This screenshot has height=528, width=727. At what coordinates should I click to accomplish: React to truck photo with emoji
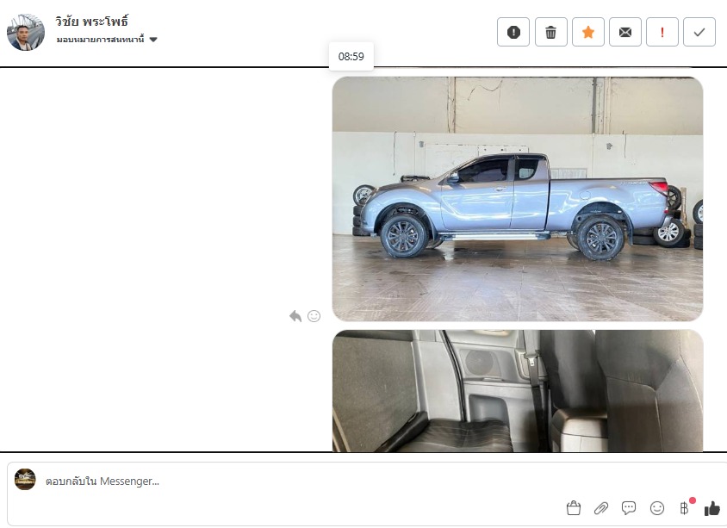[314, 316]
